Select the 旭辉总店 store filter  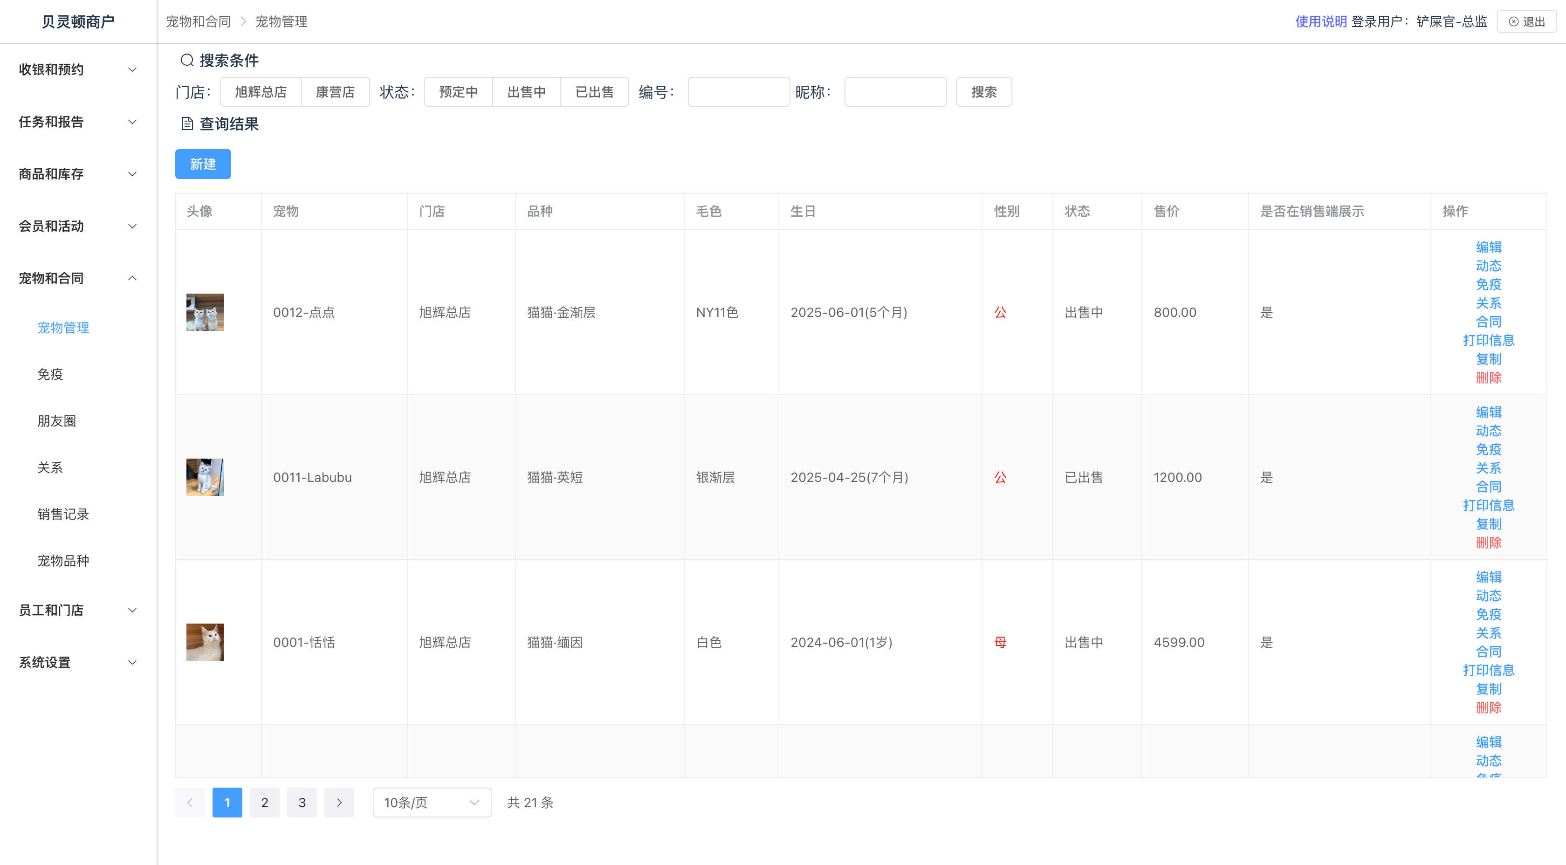tap(261, 92)
